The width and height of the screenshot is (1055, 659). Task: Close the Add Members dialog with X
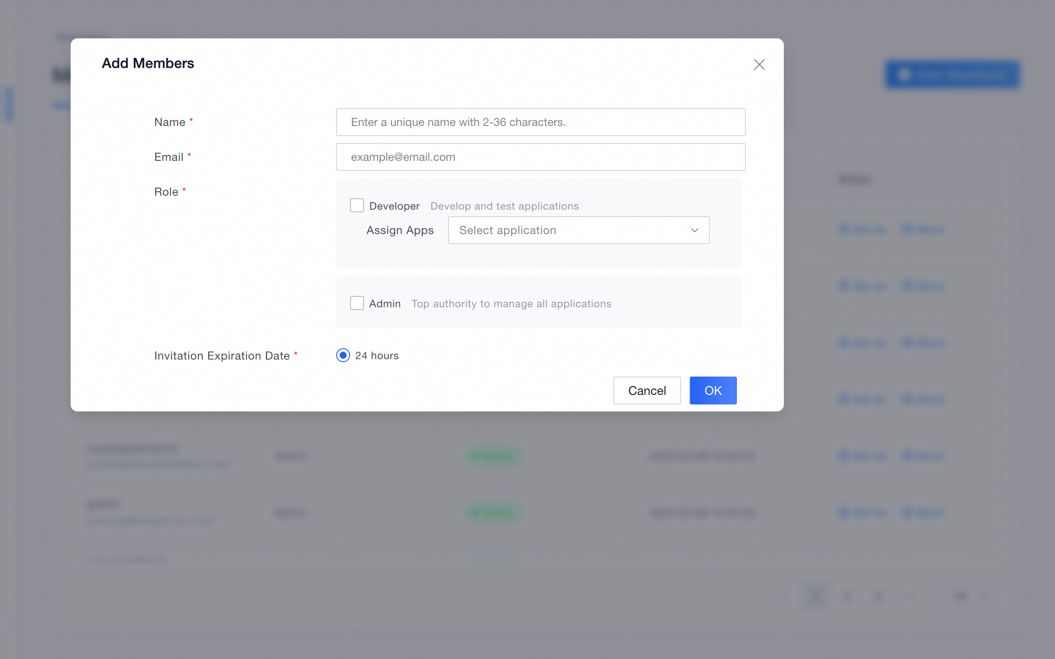(x=759, y=65)
